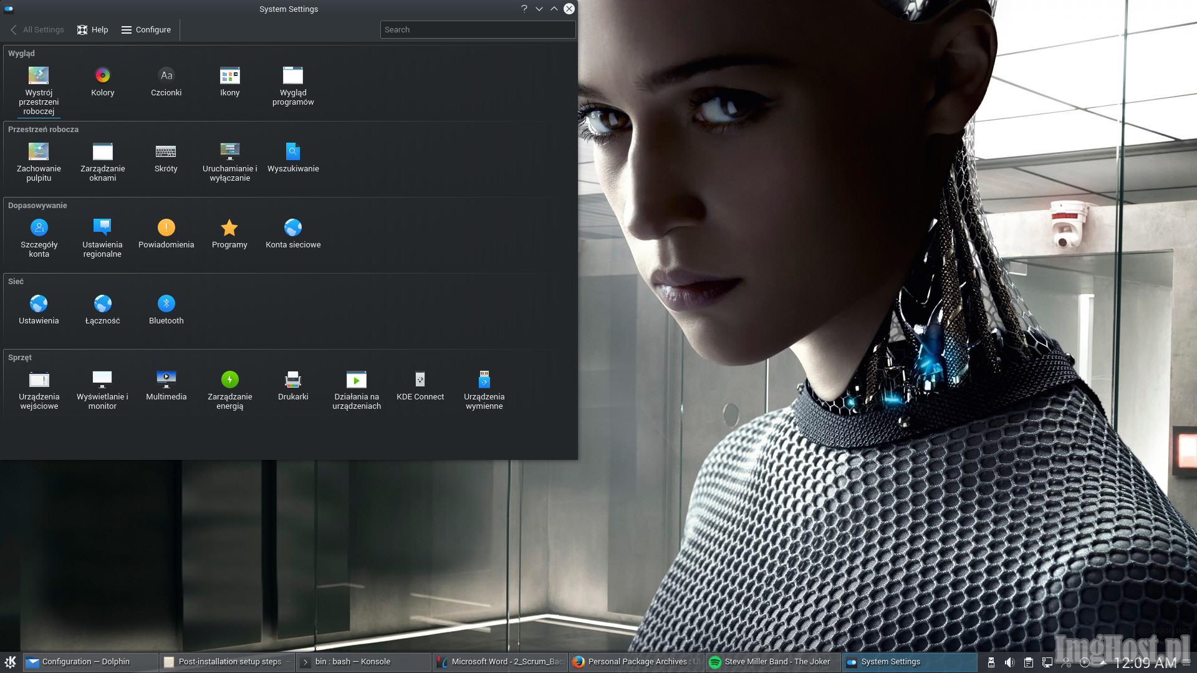The image size is (1197, 673).
Task: Open Działania na urządzeniach settings
Action: (357, 390)
